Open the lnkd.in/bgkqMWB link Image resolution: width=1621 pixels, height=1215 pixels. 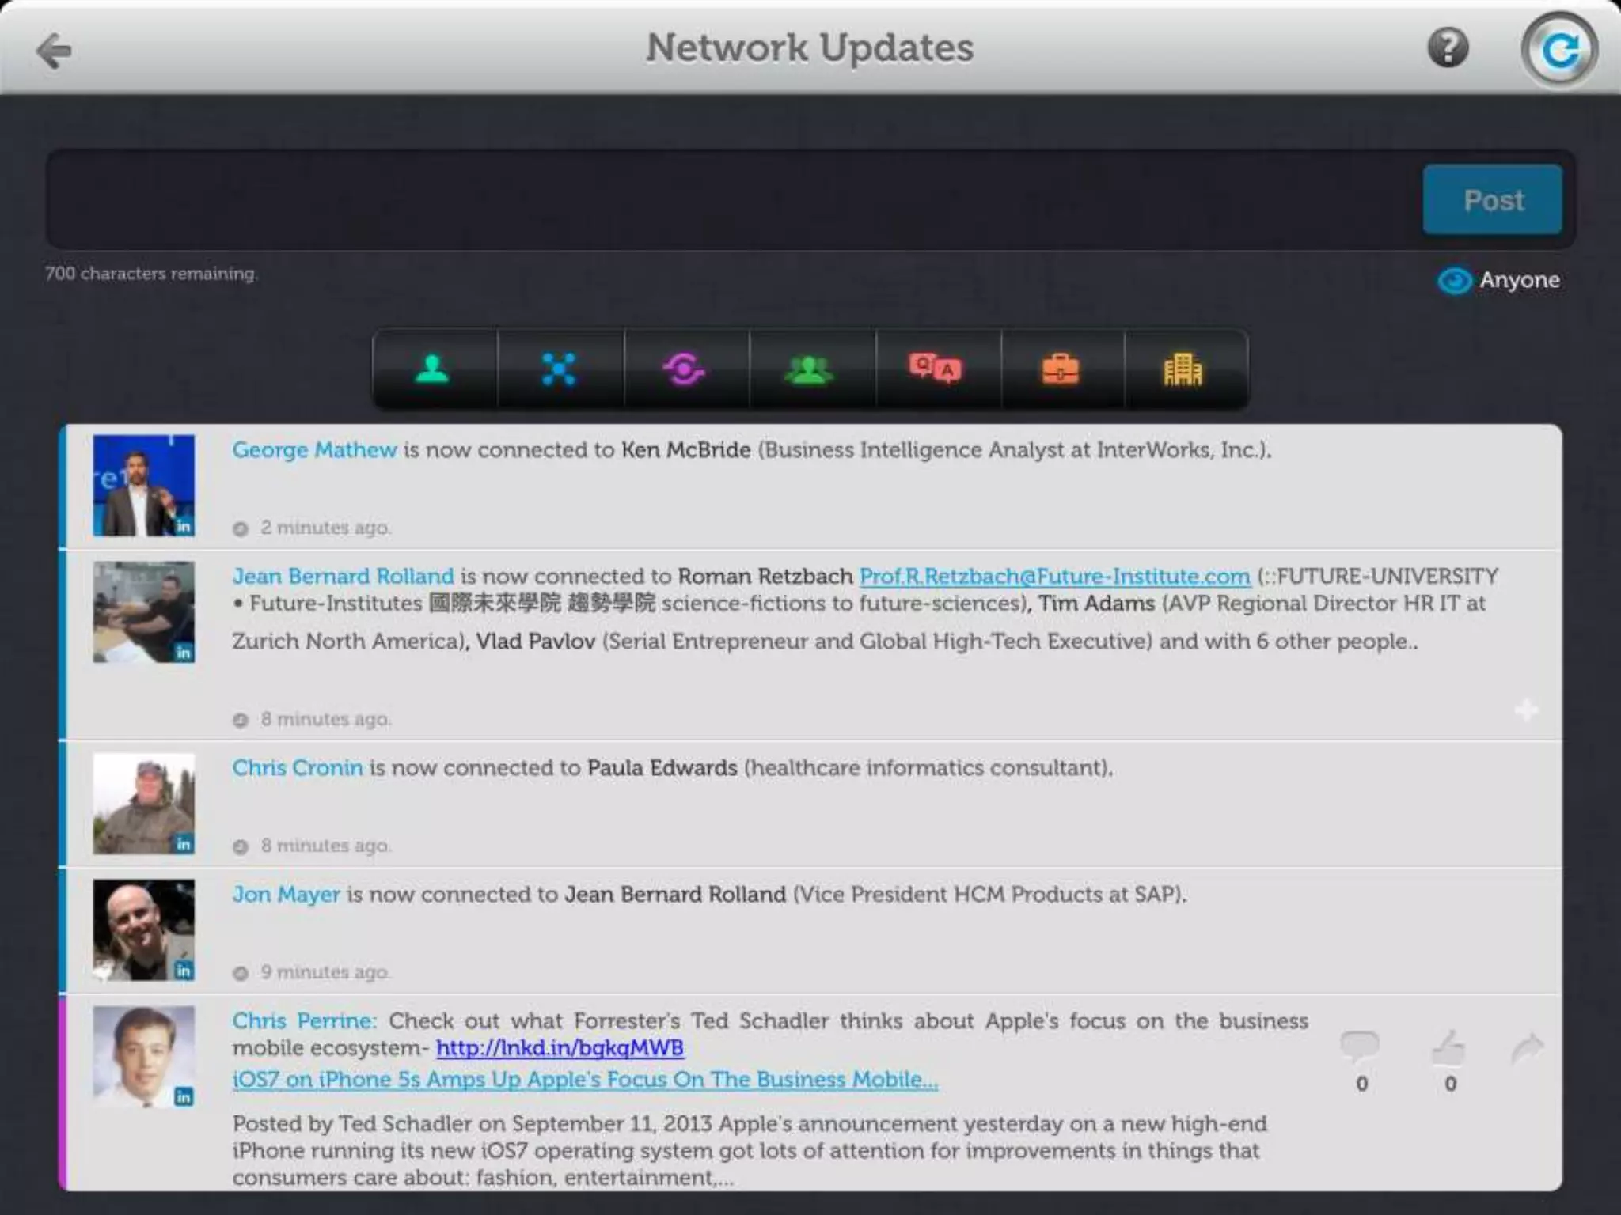coord(560,1048)
